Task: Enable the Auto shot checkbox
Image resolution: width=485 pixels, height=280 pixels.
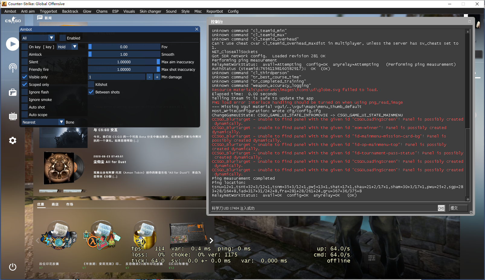Action: (25, 107)
